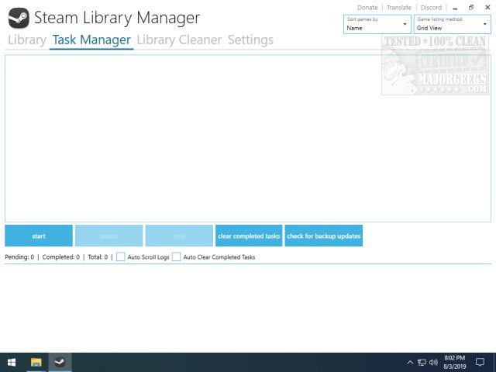Open the Library Cleaner tab

[x=179, y=40]
